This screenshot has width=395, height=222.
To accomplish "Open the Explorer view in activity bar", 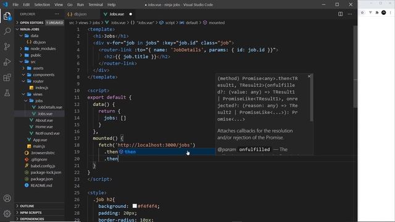I will 7,16.
